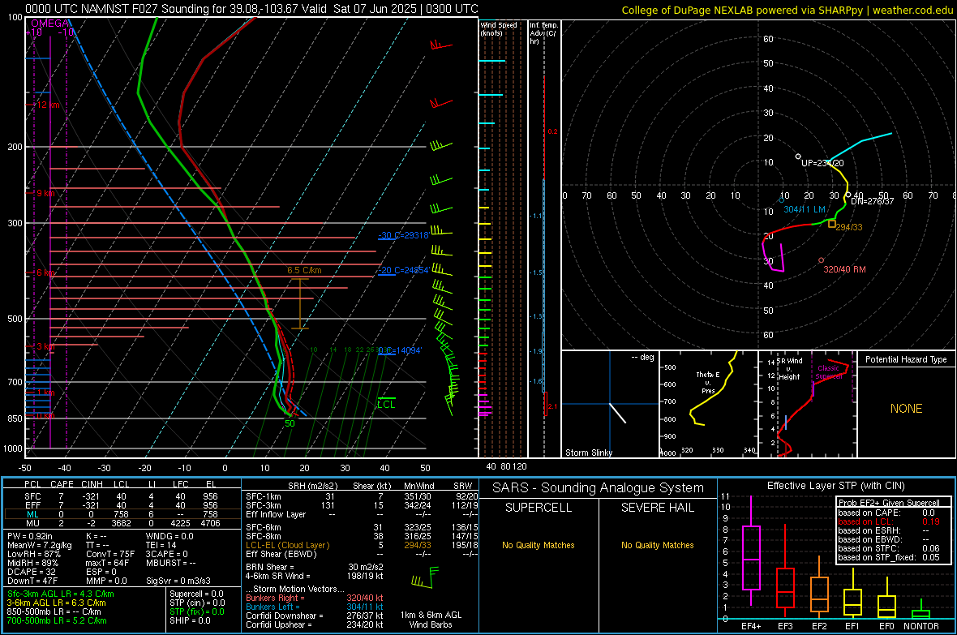Click the sounding title with NAMNST F027
957x635 pixels.
[251, 9]
